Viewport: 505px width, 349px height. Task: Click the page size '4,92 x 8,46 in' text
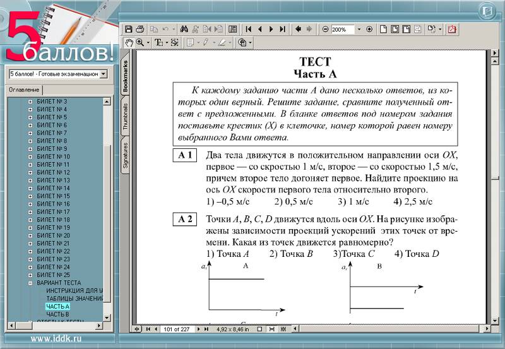(x=232, y=329)
